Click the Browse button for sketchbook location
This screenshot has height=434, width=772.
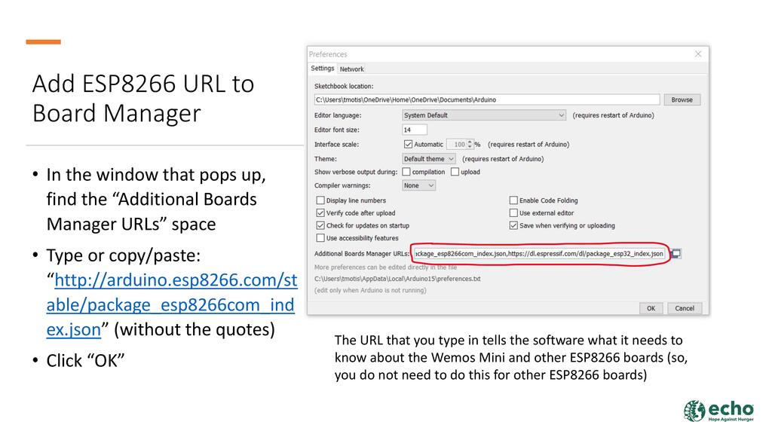pos(682,99)
